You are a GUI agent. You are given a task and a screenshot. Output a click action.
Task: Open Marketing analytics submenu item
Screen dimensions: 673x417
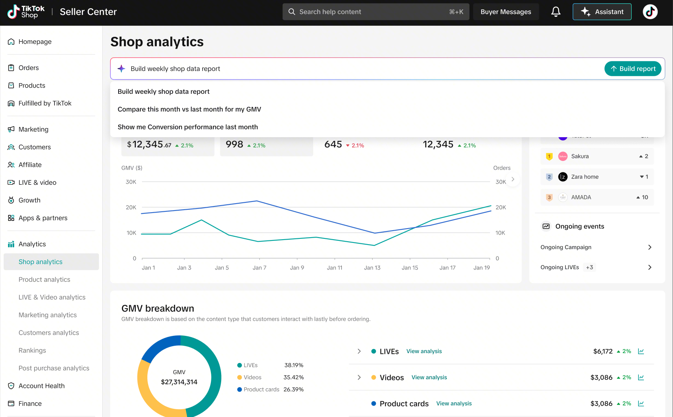pyautogui.click(x=51, y=315)
